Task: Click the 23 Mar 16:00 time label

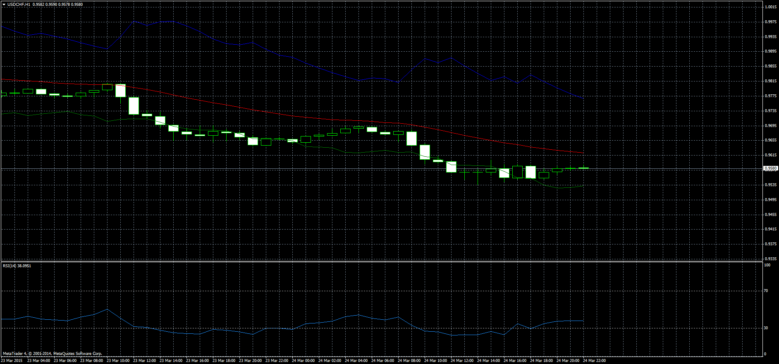Action: [x=197, y=361]
